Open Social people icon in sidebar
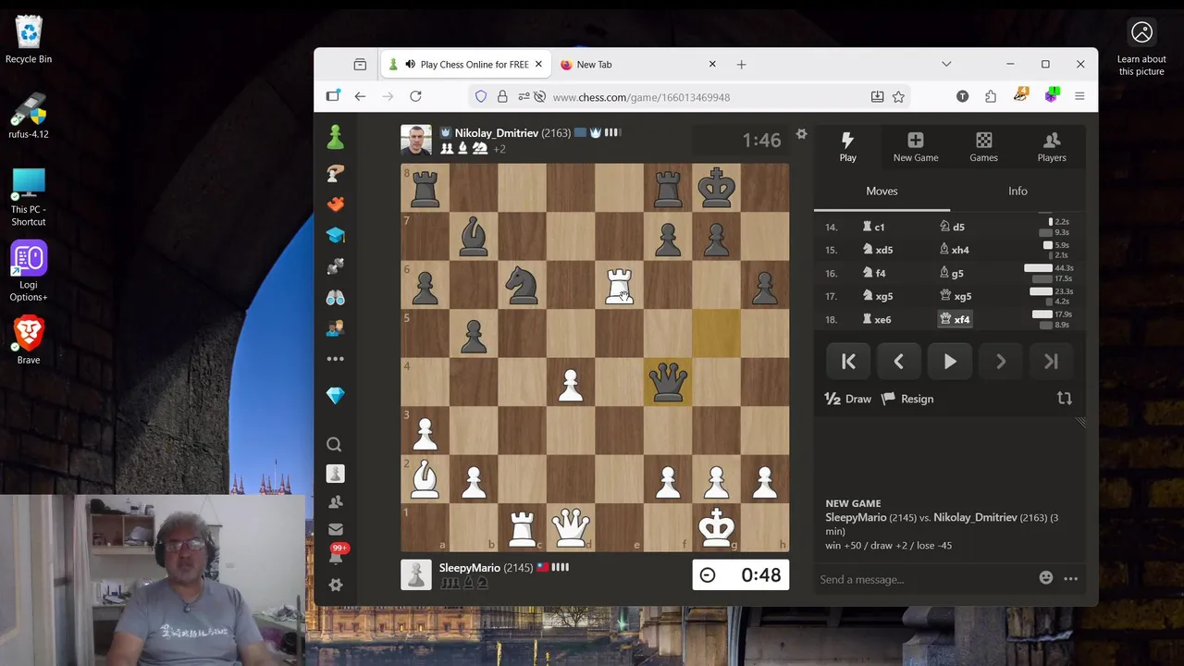 click(335, 328)
